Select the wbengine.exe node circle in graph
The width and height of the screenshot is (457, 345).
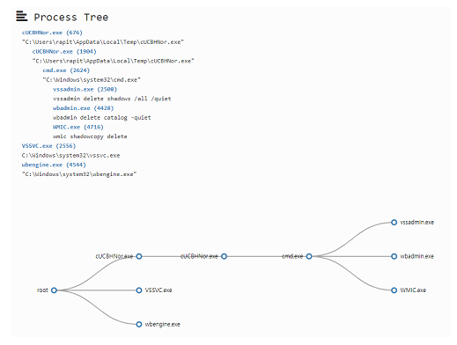click(139, 325)
